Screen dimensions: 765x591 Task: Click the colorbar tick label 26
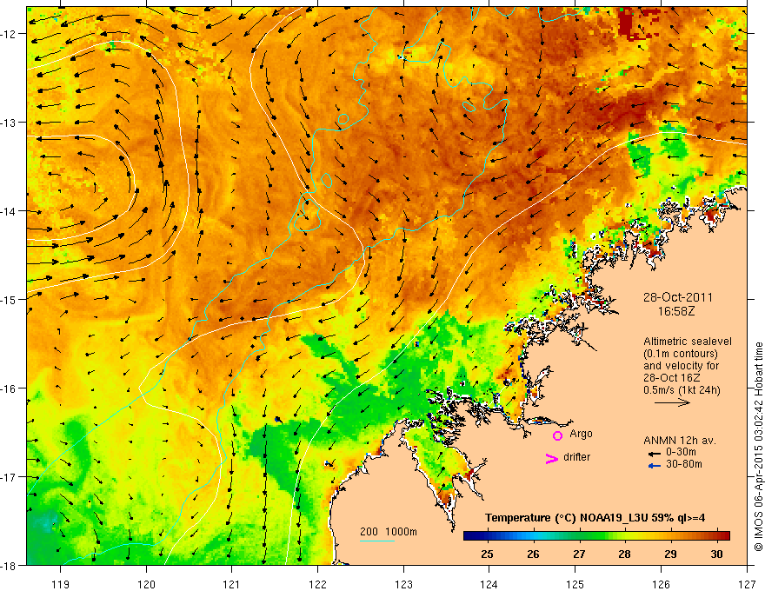tap(533, 554)
